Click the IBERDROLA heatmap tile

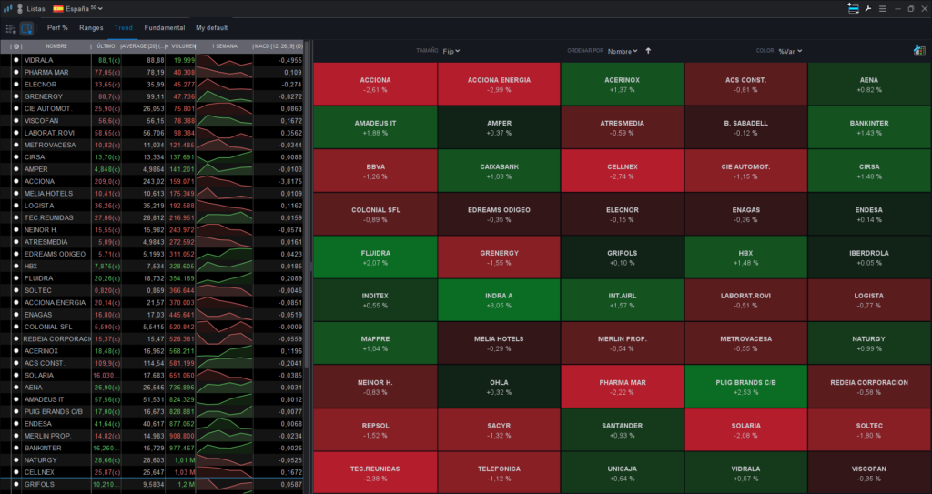click(x=869, y=257)
